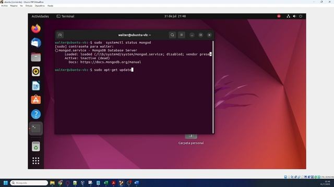This screenshot has height=187, width=334.
Task: Open Ubuntu Software store icon
Action: [x=36, y=100]
